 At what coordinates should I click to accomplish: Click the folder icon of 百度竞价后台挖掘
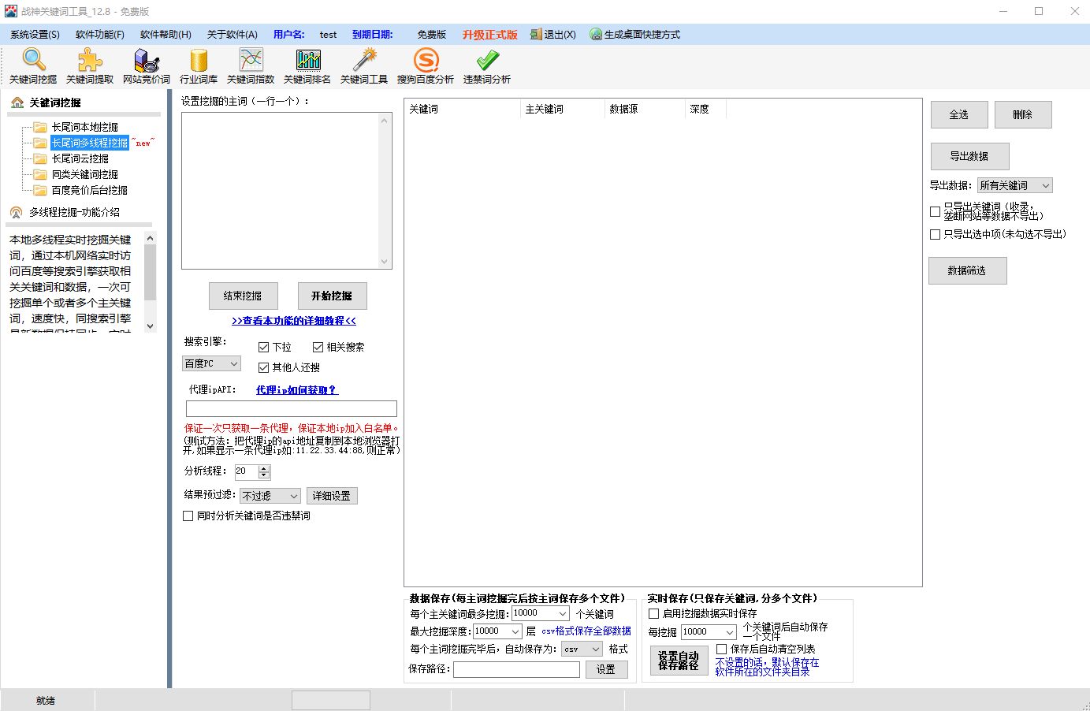(x=40, y=190)
